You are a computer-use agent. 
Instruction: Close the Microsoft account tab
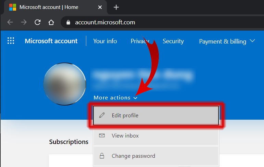point(100,7)
